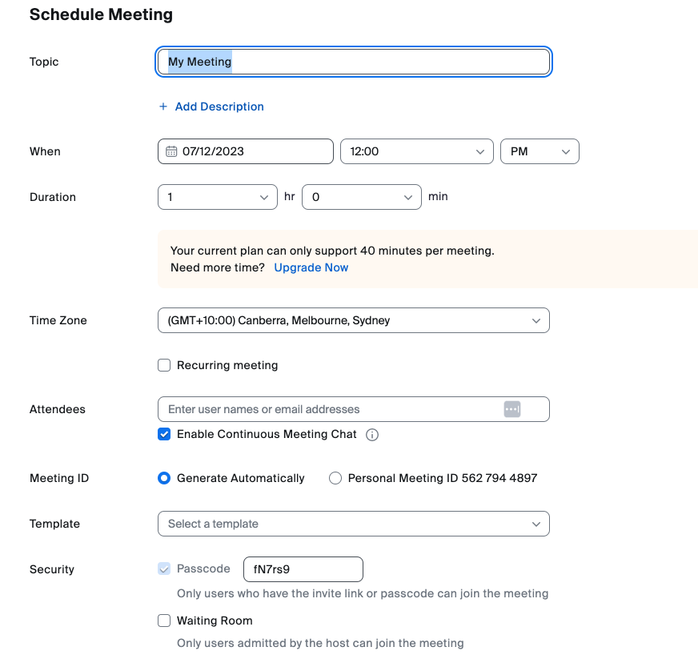
Task: Select Generate Automatically meeting ID
Action: 164,478
